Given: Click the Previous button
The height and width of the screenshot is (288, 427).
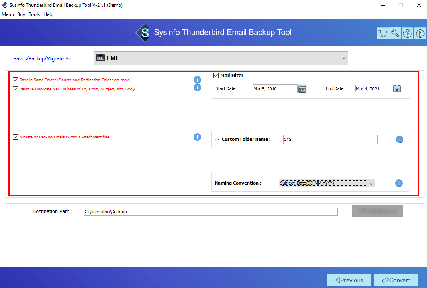Looking at the screenshot, I should (349, 280).
